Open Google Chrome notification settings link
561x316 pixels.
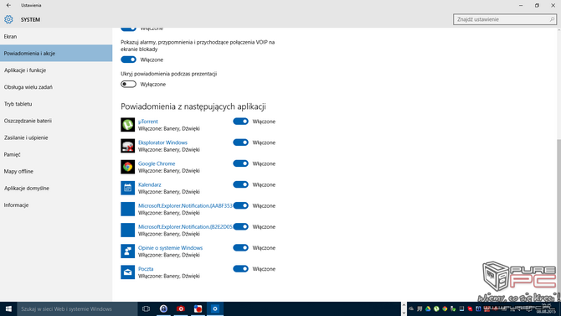157,163
